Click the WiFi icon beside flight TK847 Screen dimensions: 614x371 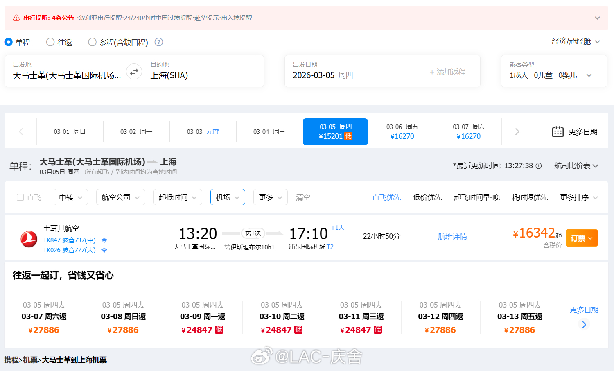104,240
